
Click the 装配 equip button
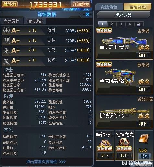(x=145, y=156)
